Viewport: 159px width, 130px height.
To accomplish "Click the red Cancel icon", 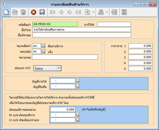I will [34, 12].
